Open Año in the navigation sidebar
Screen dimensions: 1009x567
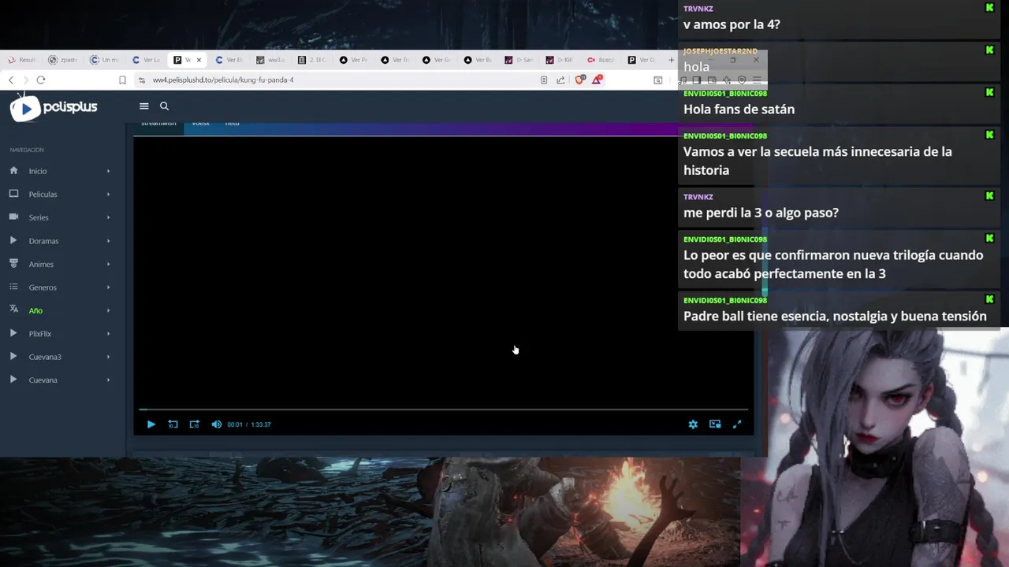click(35, 310)
